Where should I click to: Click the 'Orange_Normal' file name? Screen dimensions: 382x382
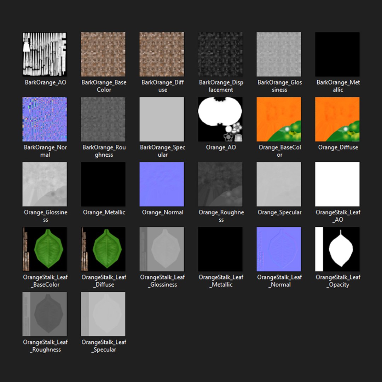(x=163, y=212)
